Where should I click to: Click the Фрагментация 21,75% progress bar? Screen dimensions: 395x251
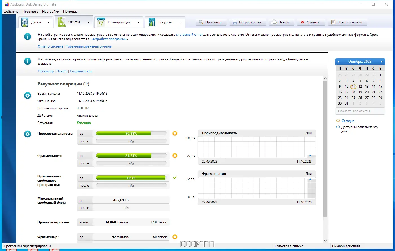click(131, 156)
